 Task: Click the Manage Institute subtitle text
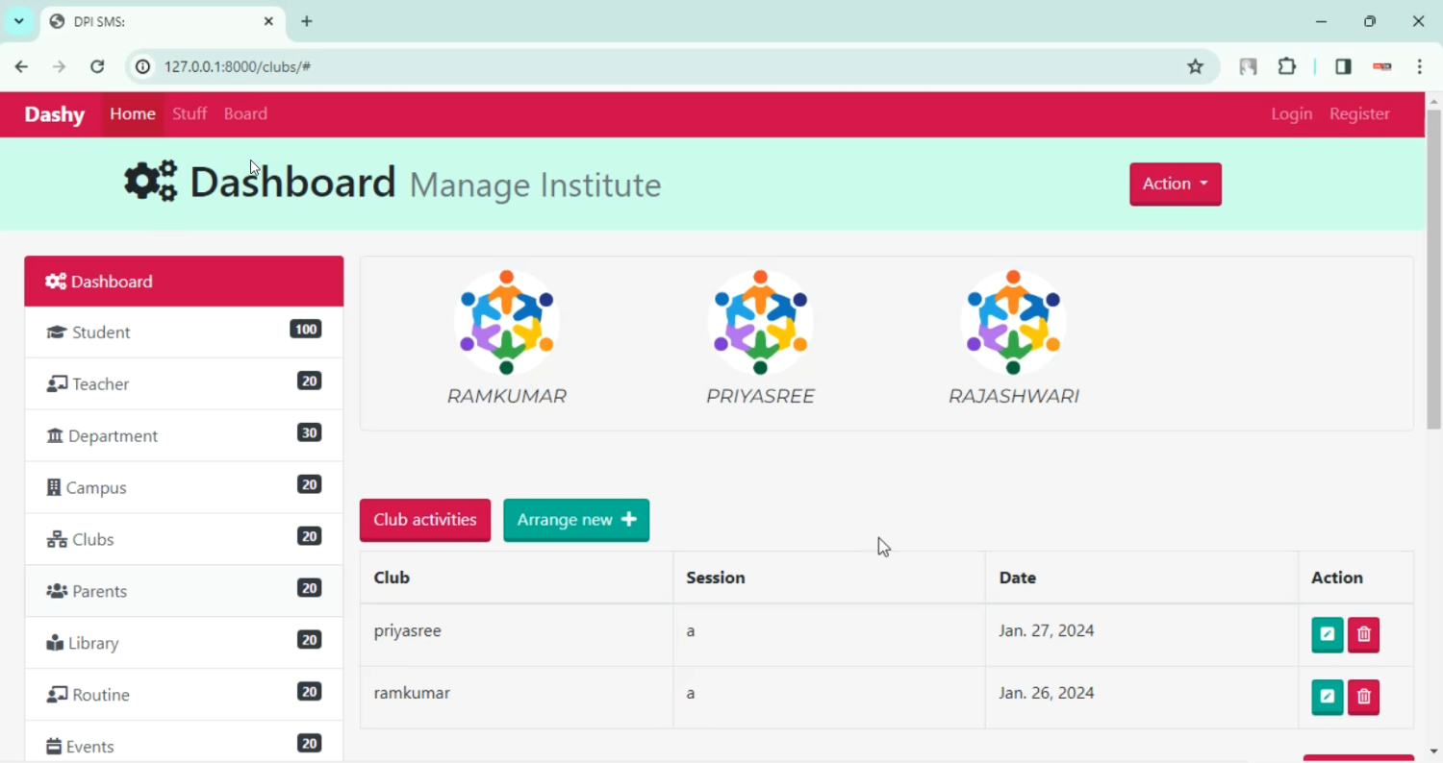535,185
